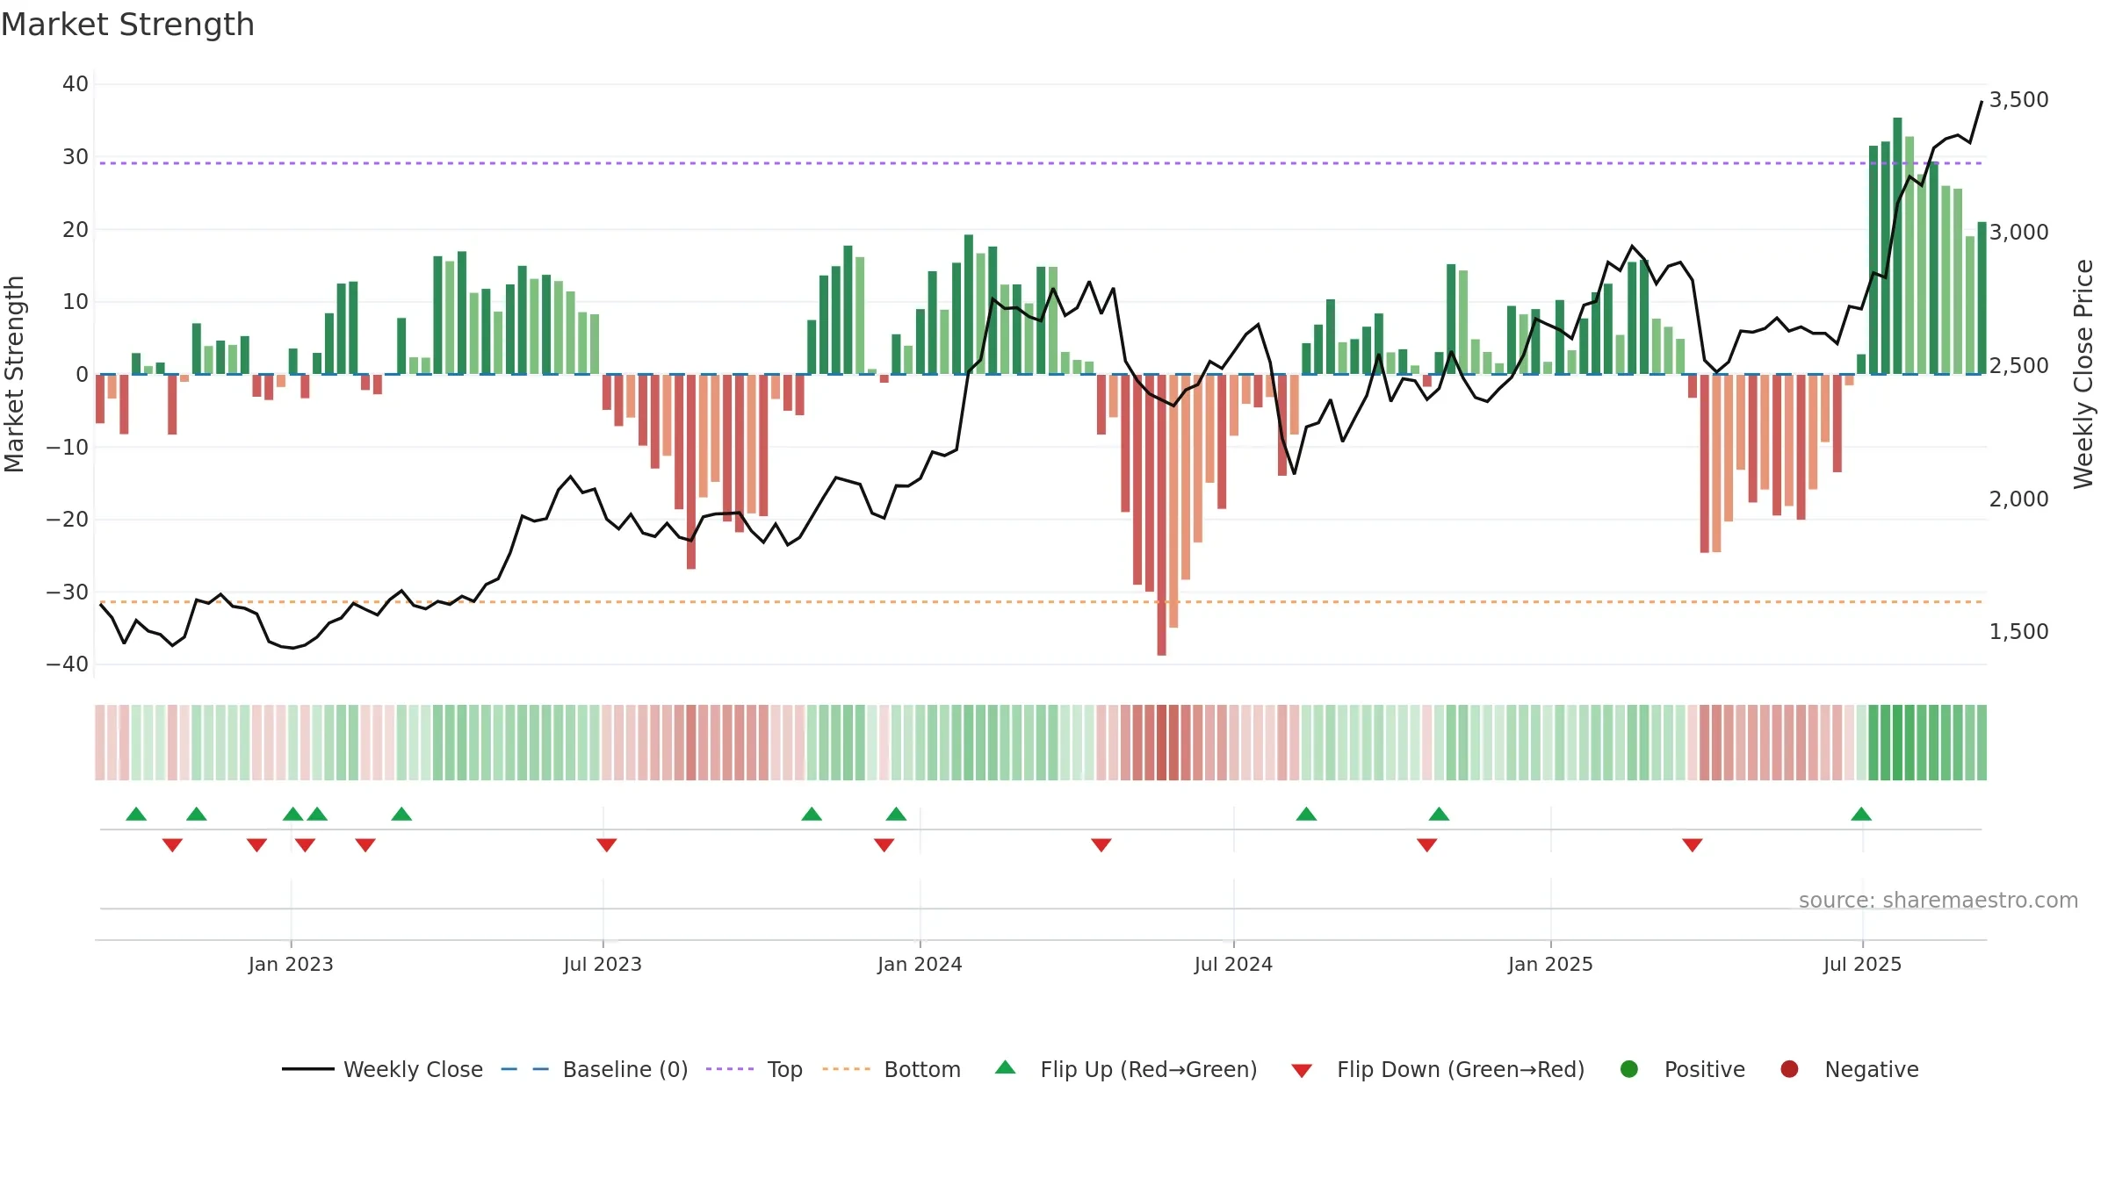This screenshot has width=2108, height=1185.
Task: Click the Jan 2025 axis label
Action: click(x=1550, y=965)
